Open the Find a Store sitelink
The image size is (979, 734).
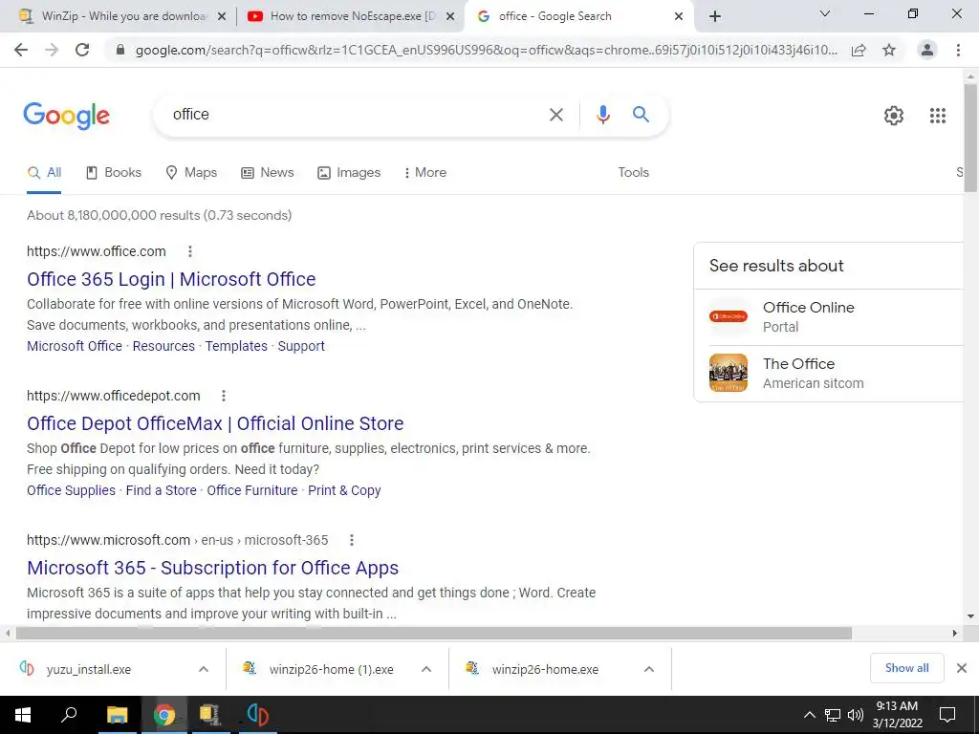(x=161, y=490)
